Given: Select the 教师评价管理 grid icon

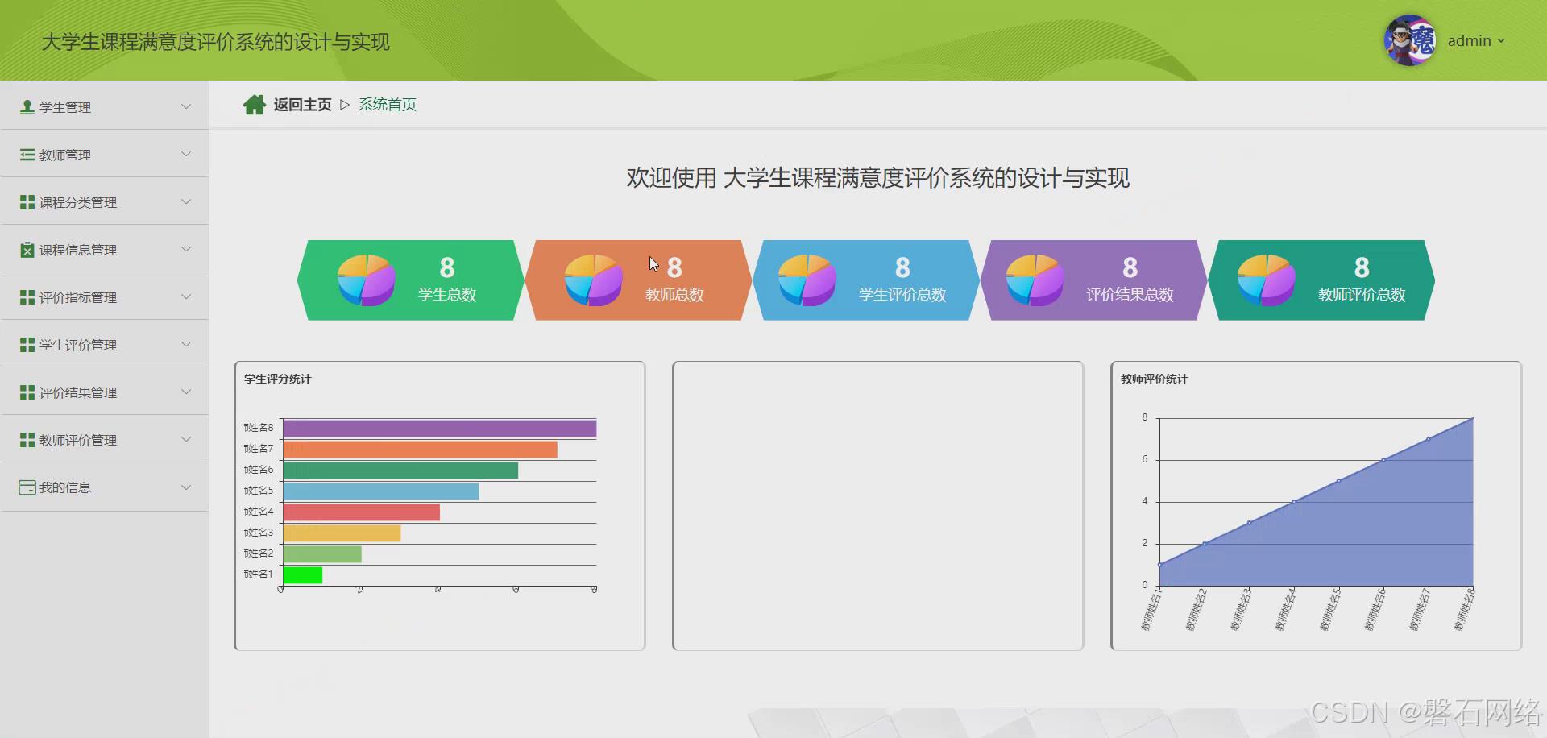Looking at the screenshot, I should coord(27,439).
